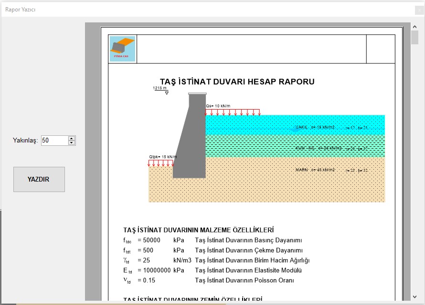425x305 pixels.
Task: Click the vertical scrollbar thumb
Action: [x=415, y=37]
